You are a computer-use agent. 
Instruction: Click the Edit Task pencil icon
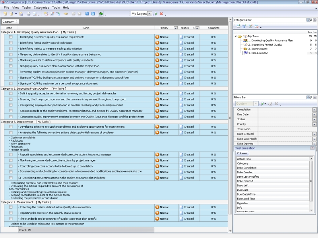(x=52, y=14)
